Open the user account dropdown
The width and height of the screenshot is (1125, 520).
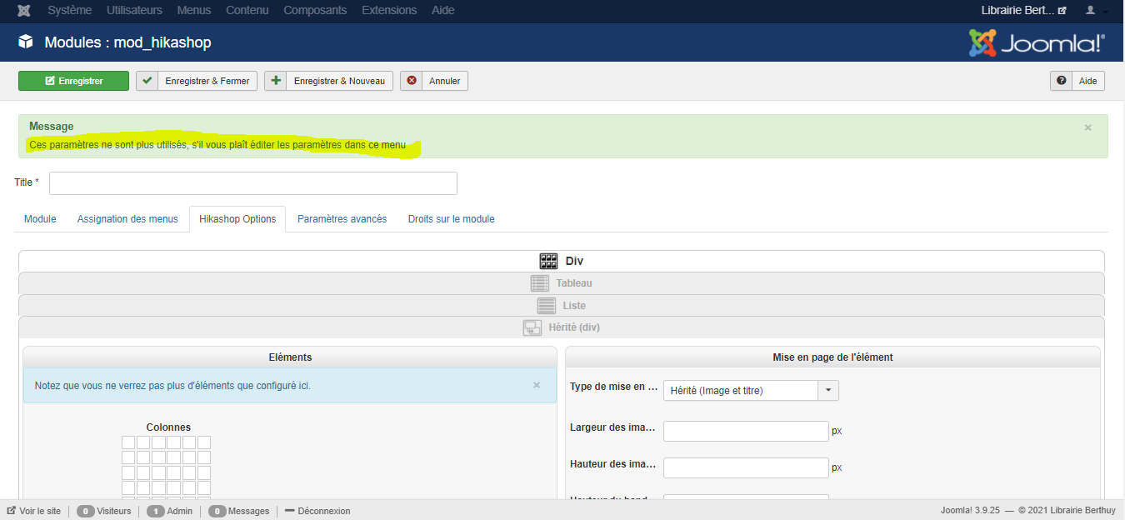pyautogui.click(x=1096, y=11)
